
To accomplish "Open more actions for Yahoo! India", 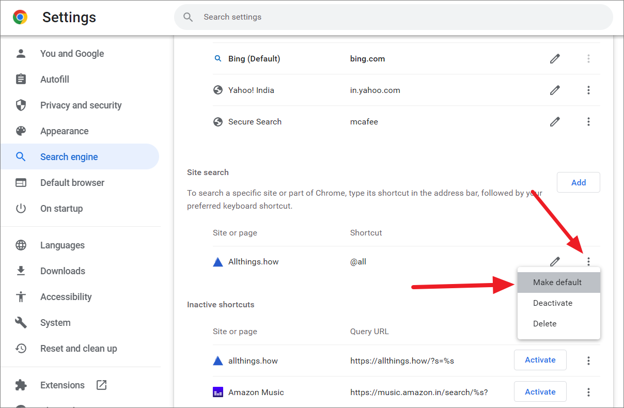I will tap(588, 90).
